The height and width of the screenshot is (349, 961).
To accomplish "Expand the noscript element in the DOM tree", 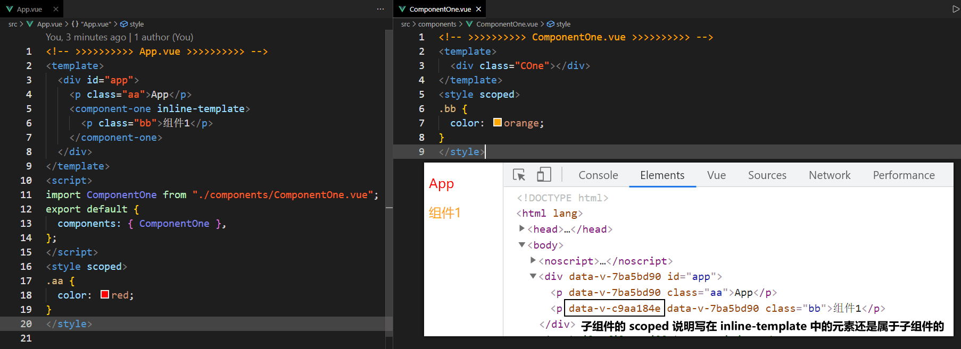I will click(533, 260).
